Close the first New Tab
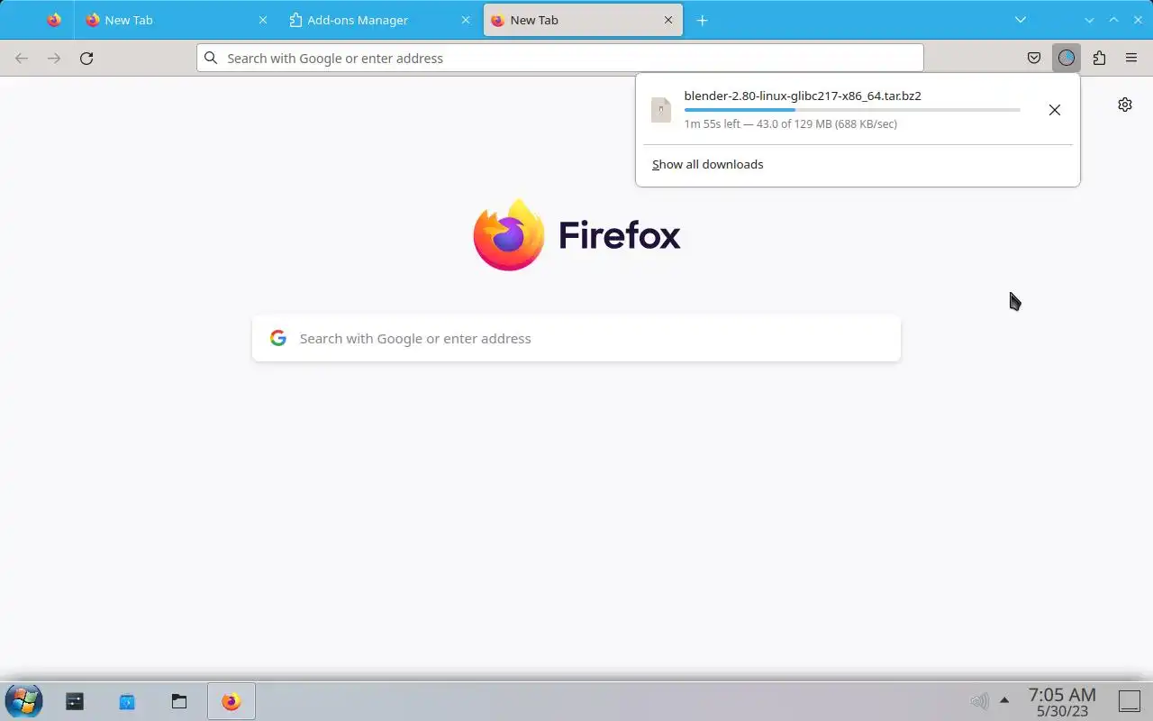Screen dimensions: 1153x721 263,20
